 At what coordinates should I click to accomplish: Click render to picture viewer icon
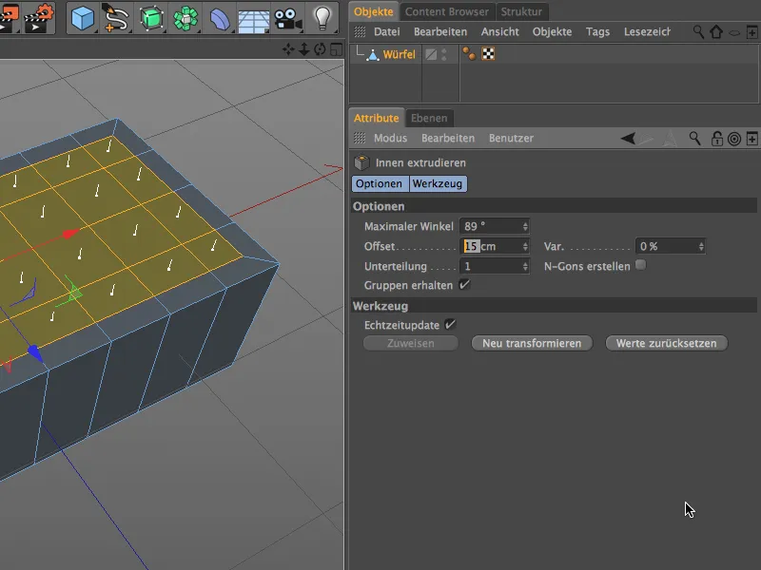click(x=9, y=18)
